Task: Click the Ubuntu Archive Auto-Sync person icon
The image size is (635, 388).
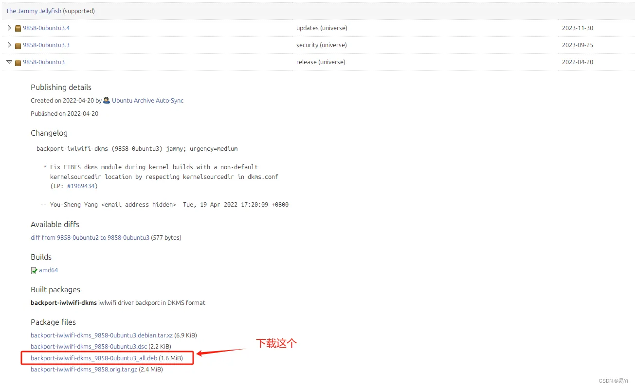Action: tap(107, 100)
